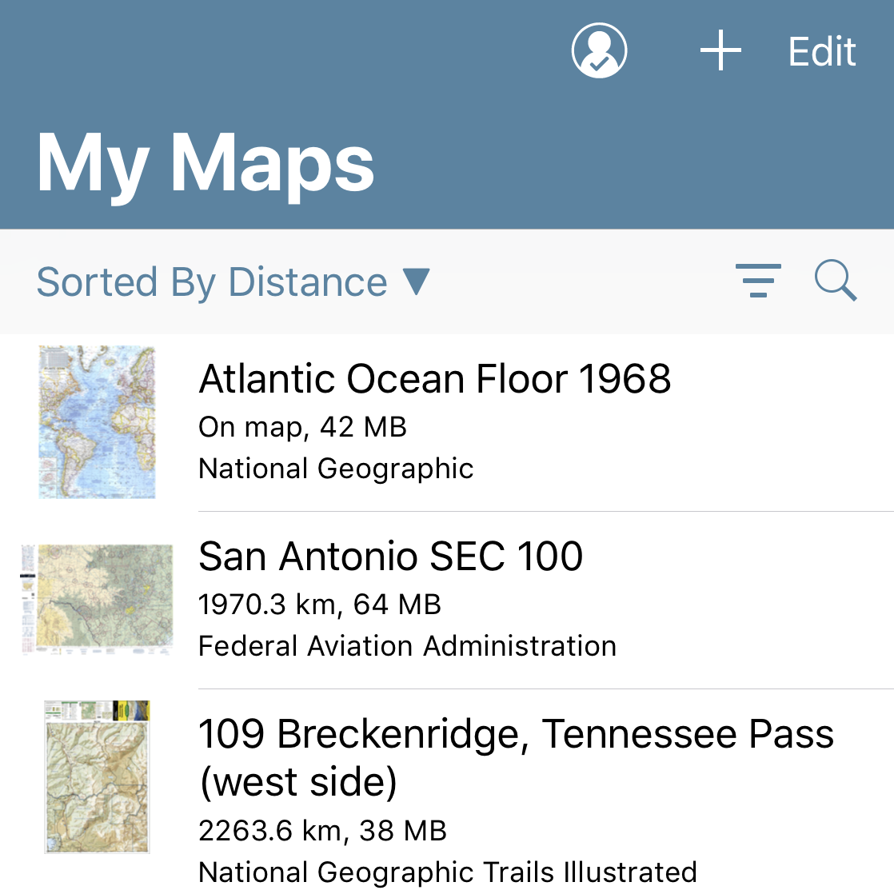This screenshot has width=894, height=894.
Task: Change sorting by tapping the distance selector
Action: click(233, 281)
